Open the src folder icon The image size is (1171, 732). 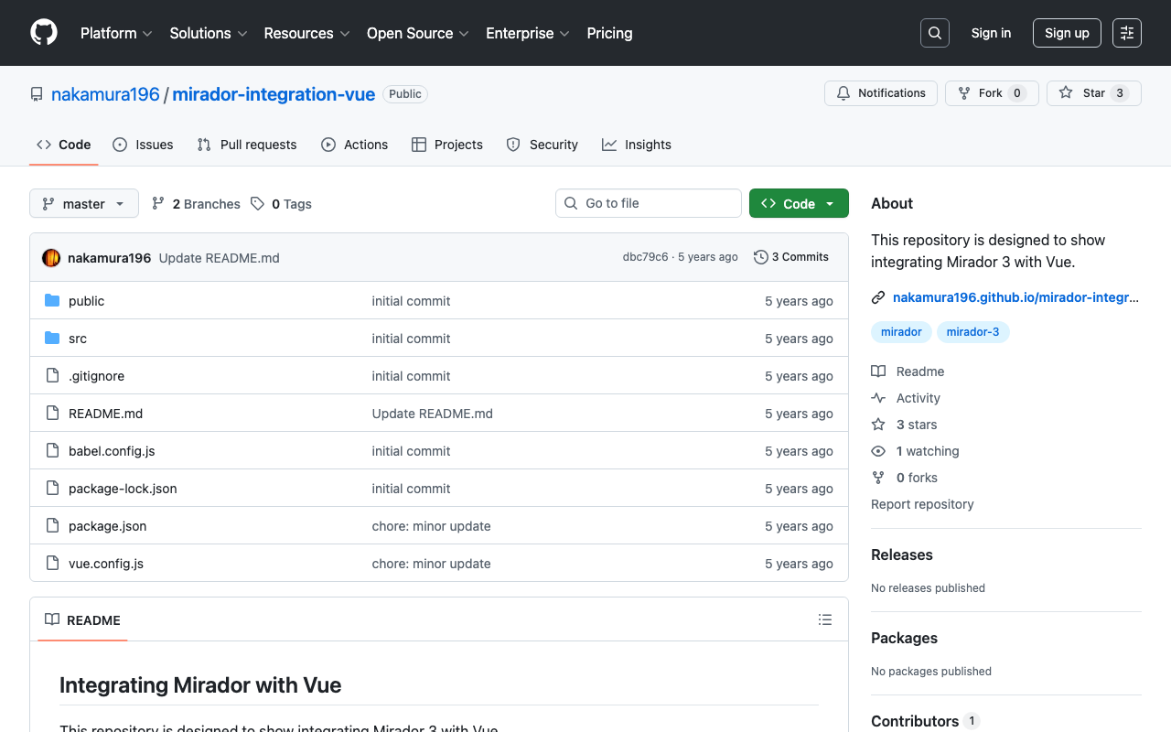pos(52,338)
